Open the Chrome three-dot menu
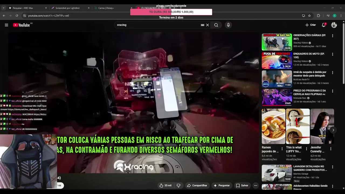This screenshot has width=345, height=194. point(341,16)
